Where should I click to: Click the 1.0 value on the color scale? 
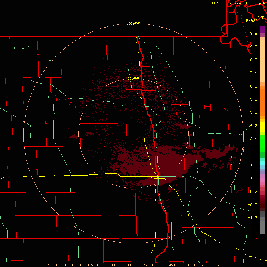tap(254, 178)
